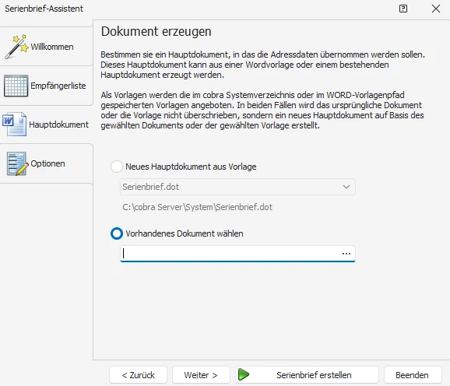
Task: Click the green play arrow icon
Action: (244, 374)
